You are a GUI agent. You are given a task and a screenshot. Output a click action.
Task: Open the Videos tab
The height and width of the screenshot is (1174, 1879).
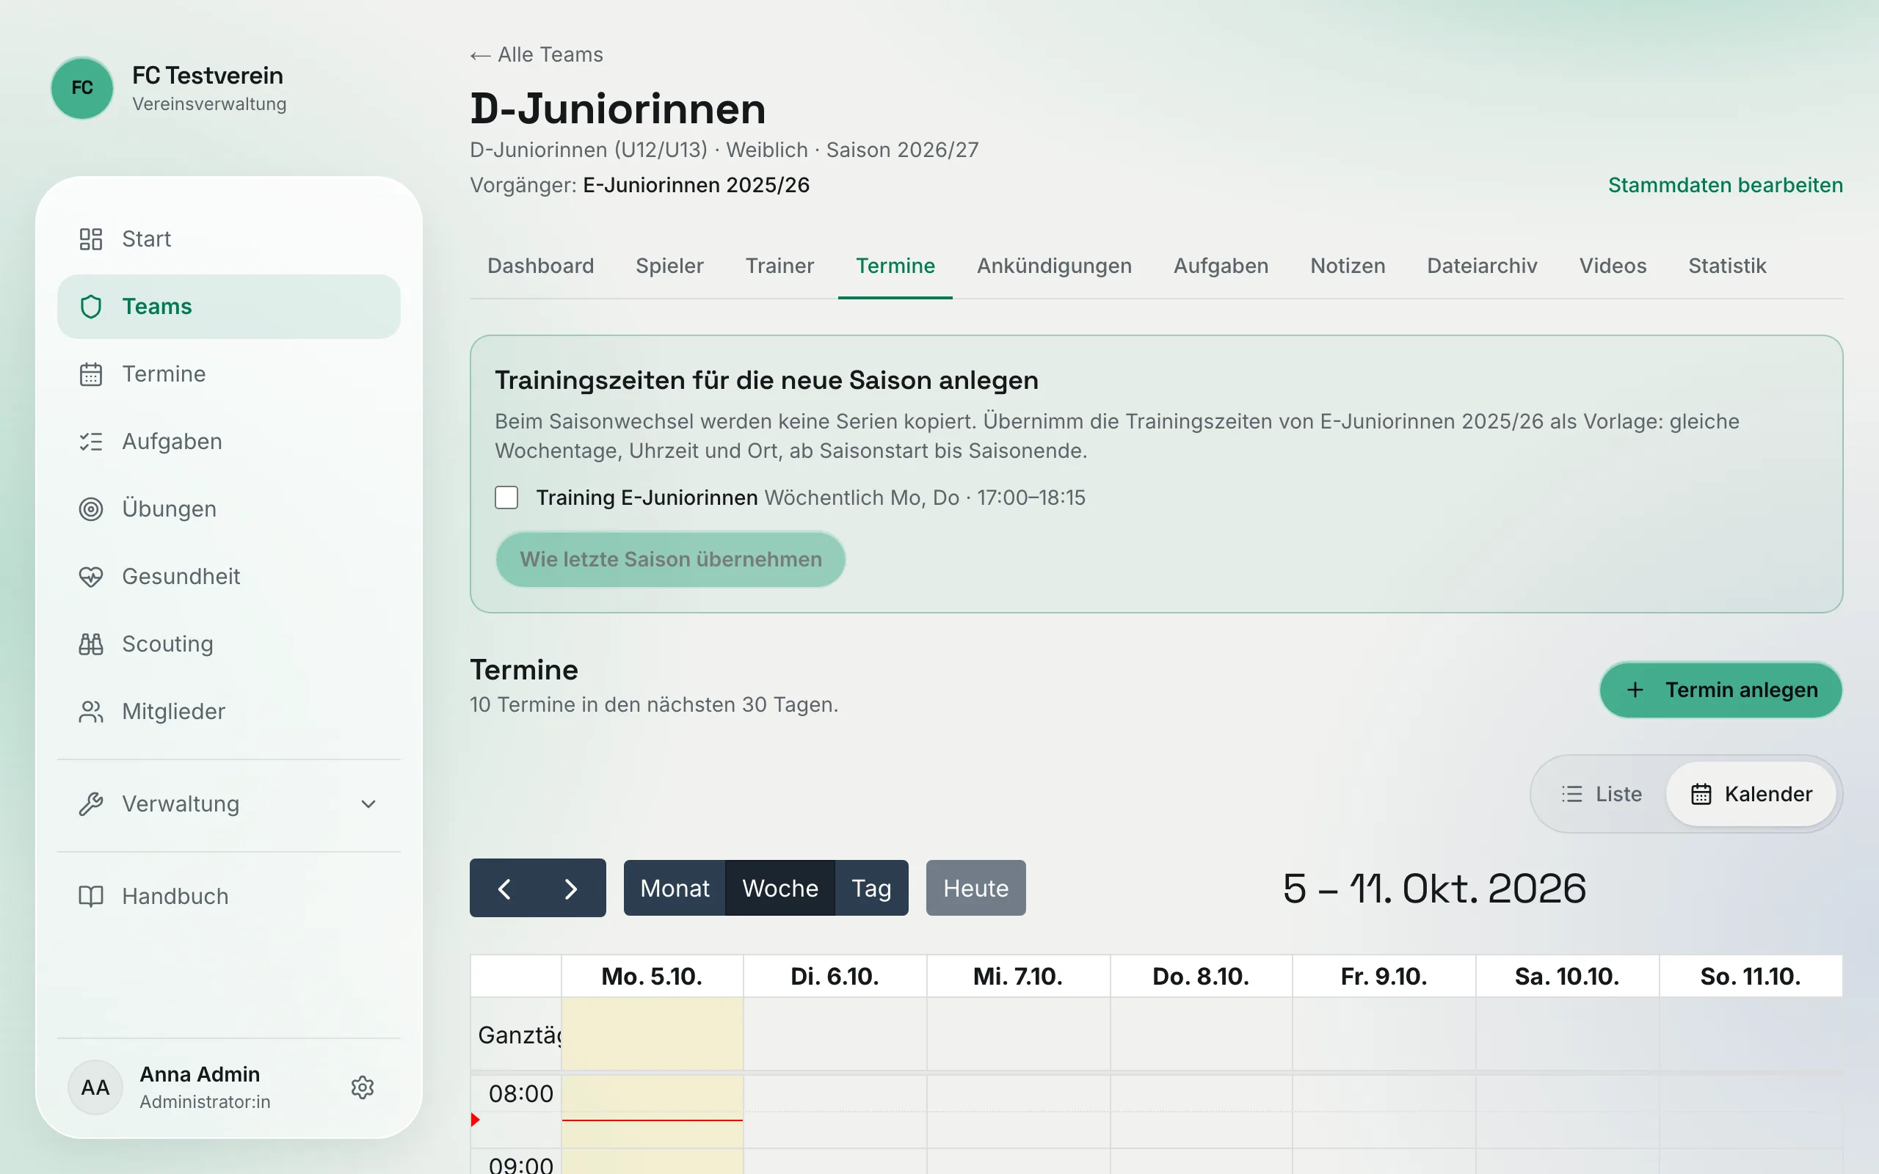[x=1613, y=266]
